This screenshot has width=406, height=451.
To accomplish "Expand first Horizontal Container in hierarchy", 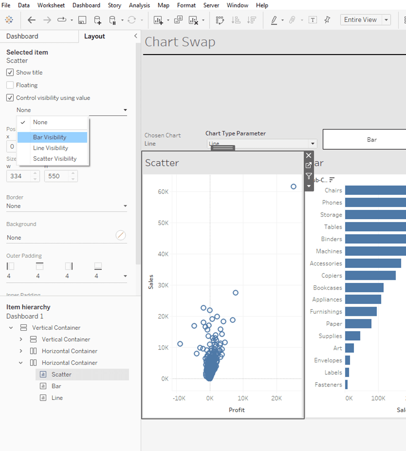I will [x=21, y=351].
